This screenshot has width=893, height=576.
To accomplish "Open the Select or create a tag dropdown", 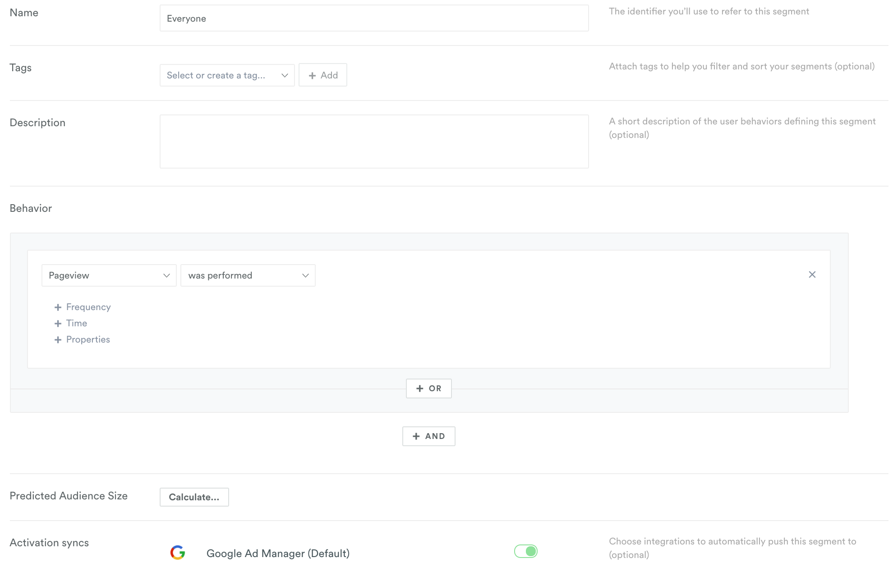I will coord(227,75).
